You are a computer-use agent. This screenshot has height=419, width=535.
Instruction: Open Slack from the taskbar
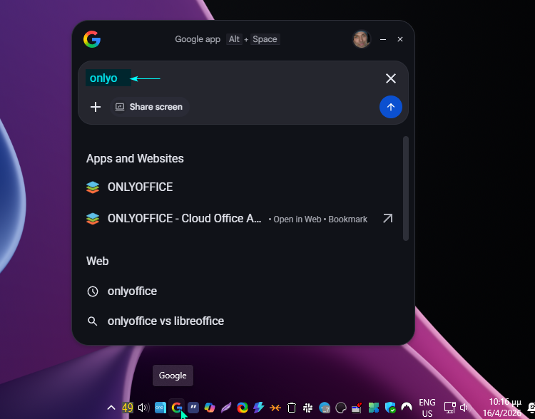coord(308,408)
